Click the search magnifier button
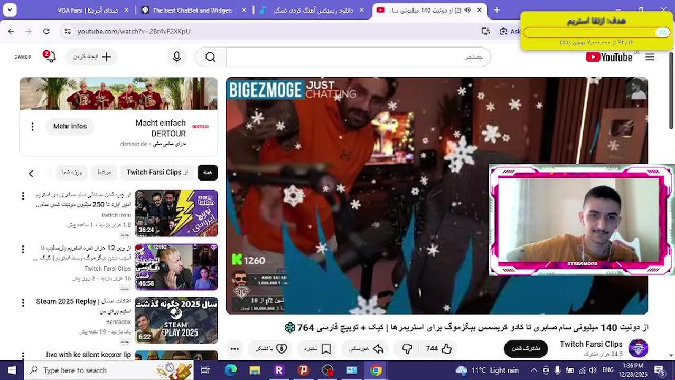The height and width of the screenshot is (380, 675). [x=210, y=57]
